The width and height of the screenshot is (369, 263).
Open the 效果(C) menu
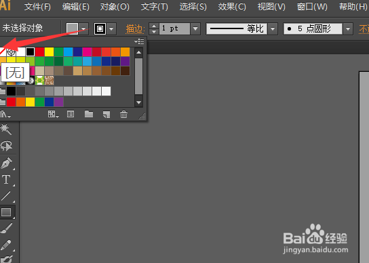tap(232, 7)
